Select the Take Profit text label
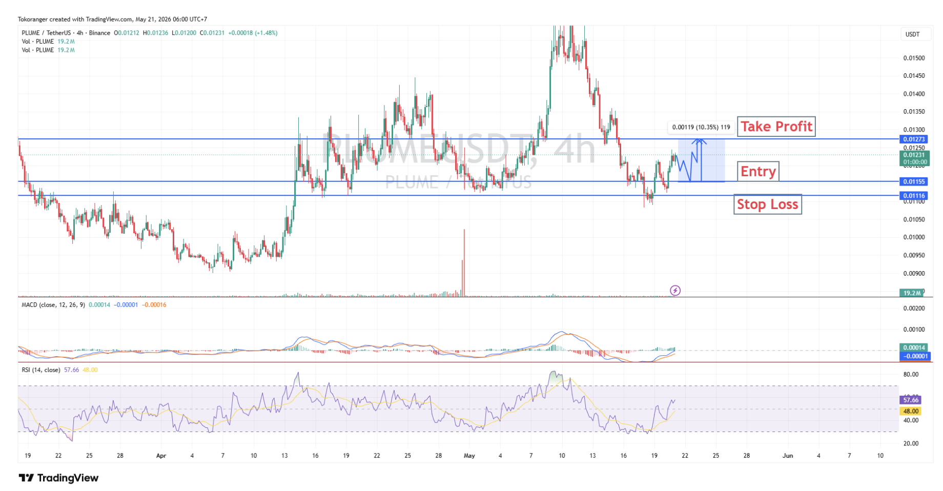 (x=776, y=126)
